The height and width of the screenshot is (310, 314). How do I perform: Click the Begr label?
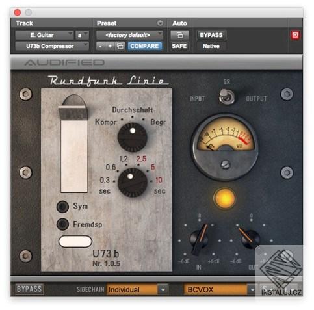click(x=158, y=122)
